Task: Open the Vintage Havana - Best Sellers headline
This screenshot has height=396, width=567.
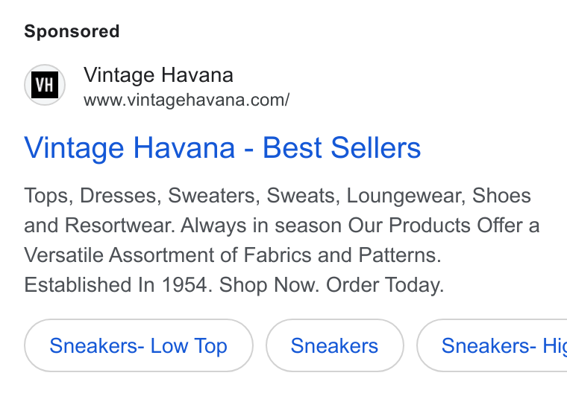Action: [x=222, y=147]
